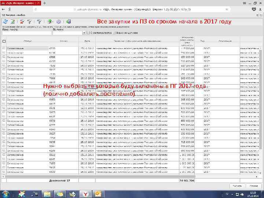Click the browser address bar

[132, 10]
